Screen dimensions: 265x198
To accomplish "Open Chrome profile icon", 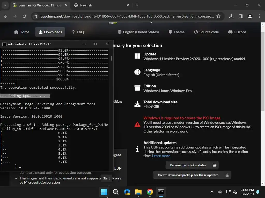I will pyautogui.click(x=250, y=16).
